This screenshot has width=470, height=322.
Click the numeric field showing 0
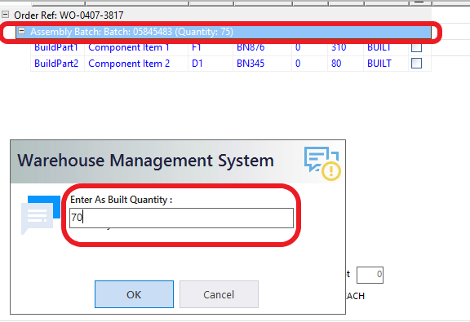370,275
